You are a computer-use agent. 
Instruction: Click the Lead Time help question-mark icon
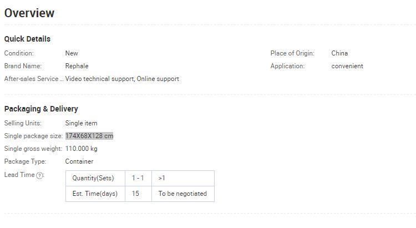pyautogui.click(x=39, y=175)
